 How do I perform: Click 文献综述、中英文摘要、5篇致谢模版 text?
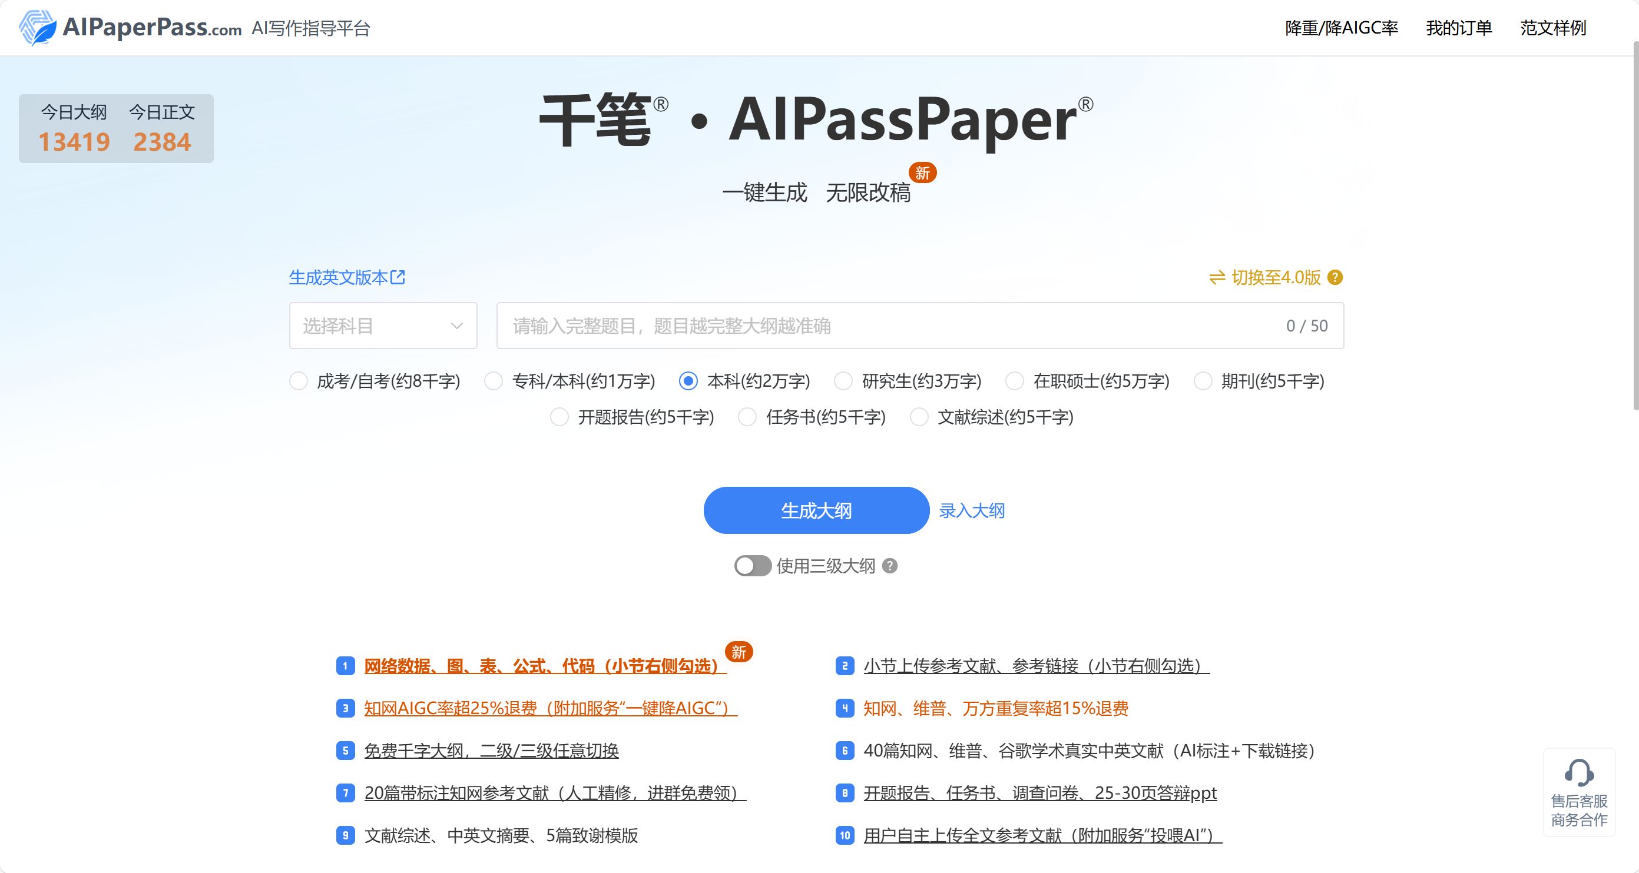[x=501, y=835]
